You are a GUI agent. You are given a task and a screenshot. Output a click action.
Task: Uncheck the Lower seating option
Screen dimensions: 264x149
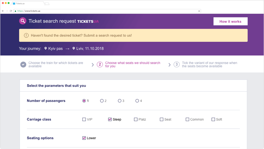tap(84, 138)
